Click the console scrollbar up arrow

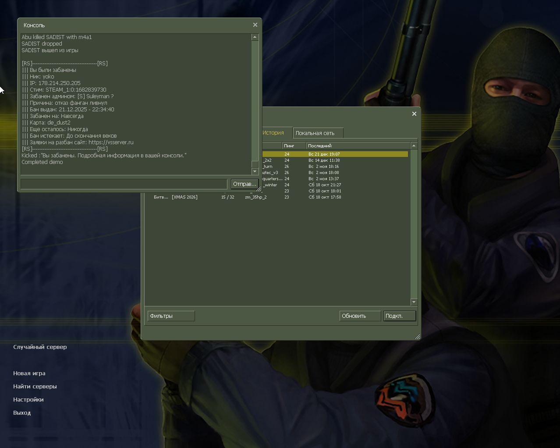click(255, 37)
